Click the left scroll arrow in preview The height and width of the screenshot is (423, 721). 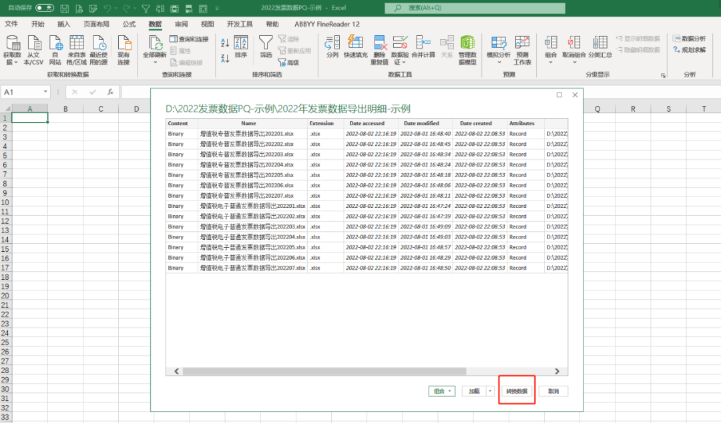pyautogui.click(x=176, y=371)
